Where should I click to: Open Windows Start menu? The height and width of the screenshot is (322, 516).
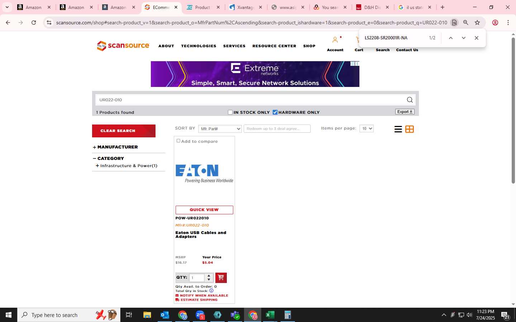(9, 315)
